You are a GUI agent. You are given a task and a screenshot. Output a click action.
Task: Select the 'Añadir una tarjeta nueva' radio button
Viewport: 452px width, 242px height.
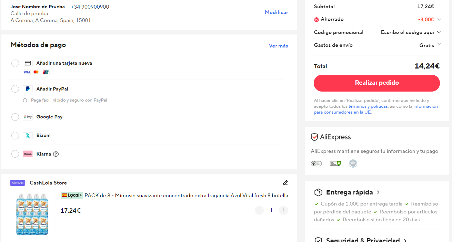point(15,63)
